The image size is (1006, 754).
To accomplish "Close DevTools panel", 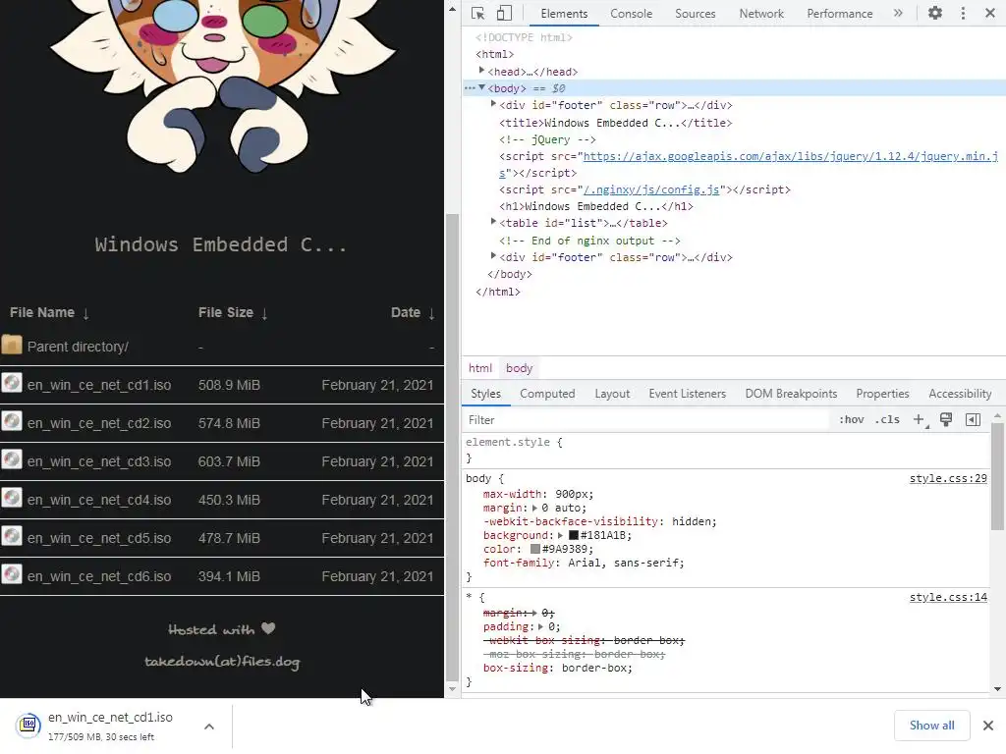I will (989, 13).
